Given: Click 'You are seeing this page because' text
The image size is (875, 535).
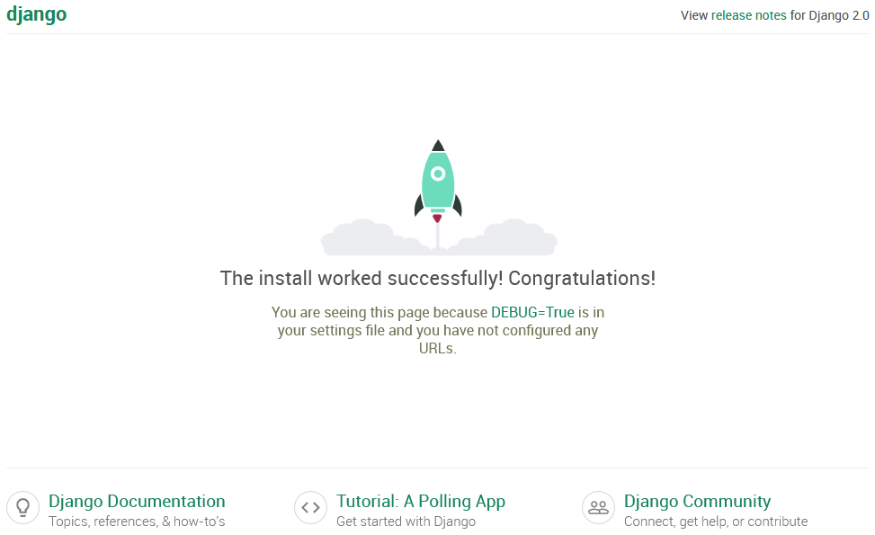Looking at the screenshot, I should pyautogui.click(x=379, y=312).
